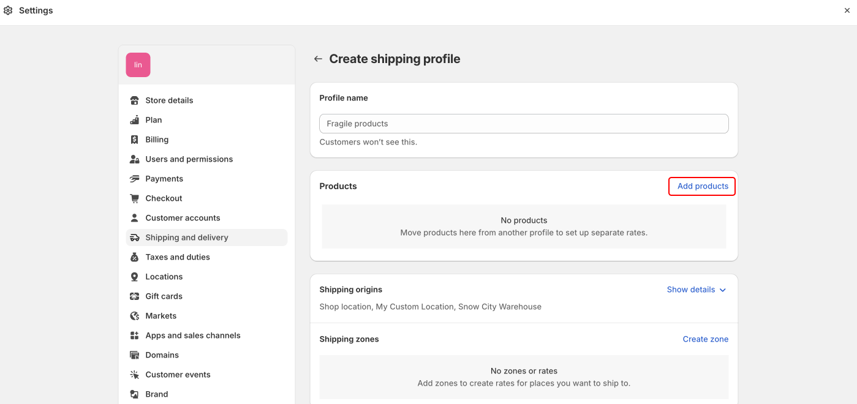Click the Profile name input field
The height and width of the screenshot is (404, 857).
(524, 124)
